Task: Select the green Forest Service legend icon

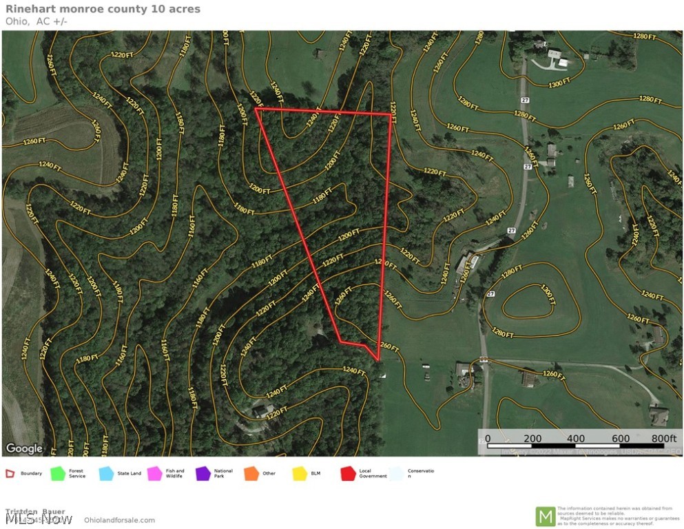Action: (x=57, y=473)
